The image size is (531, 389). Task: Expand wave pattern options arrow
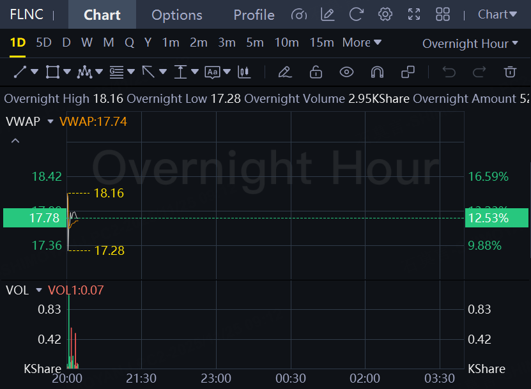99,72
